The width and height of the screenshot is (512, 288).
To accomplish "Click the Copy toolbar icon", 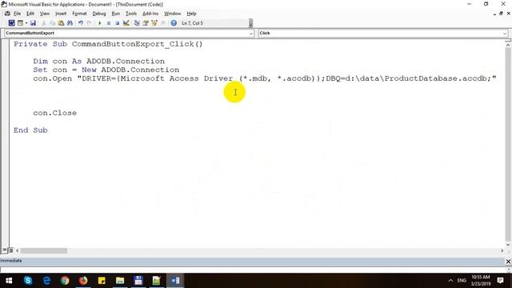I will (x=52, y=23).
